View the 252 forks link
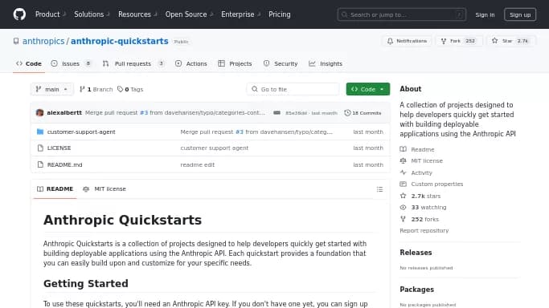 [424, 219]
